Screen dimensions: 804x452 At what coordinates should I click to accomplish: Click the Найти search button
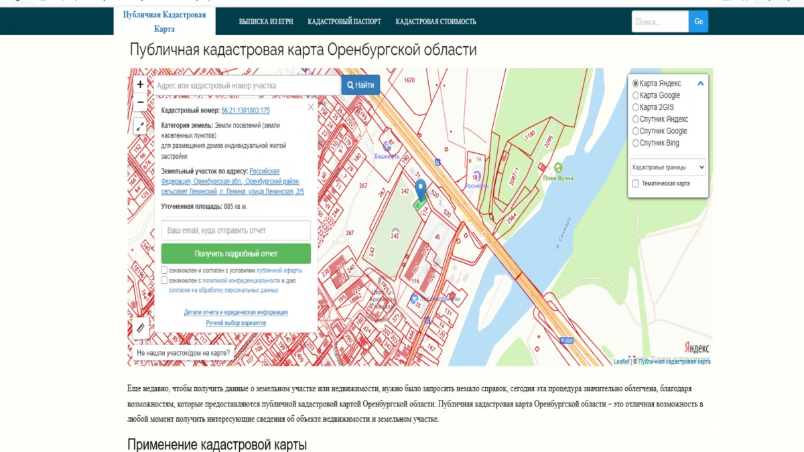[x=360, y=85]
